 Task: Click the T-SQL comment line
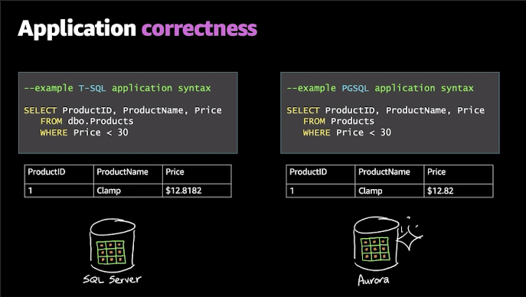(x=117, y=88)
